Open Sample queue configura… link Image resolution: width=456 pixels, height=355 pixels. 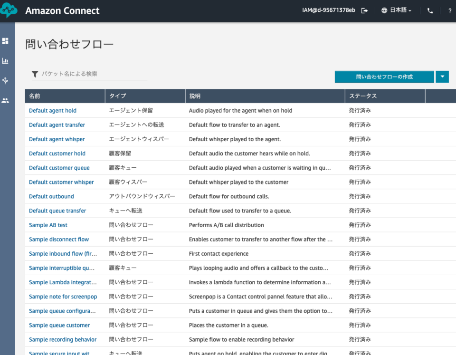click(62, 311)
